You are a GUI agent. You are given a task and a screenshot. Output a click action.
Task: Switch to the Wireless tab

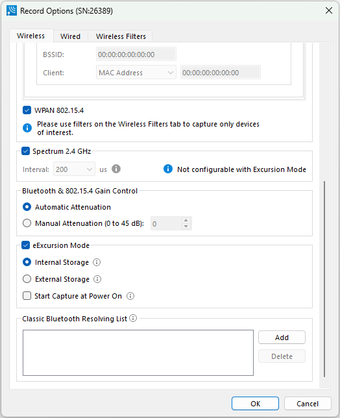click(x=31, y=36)
